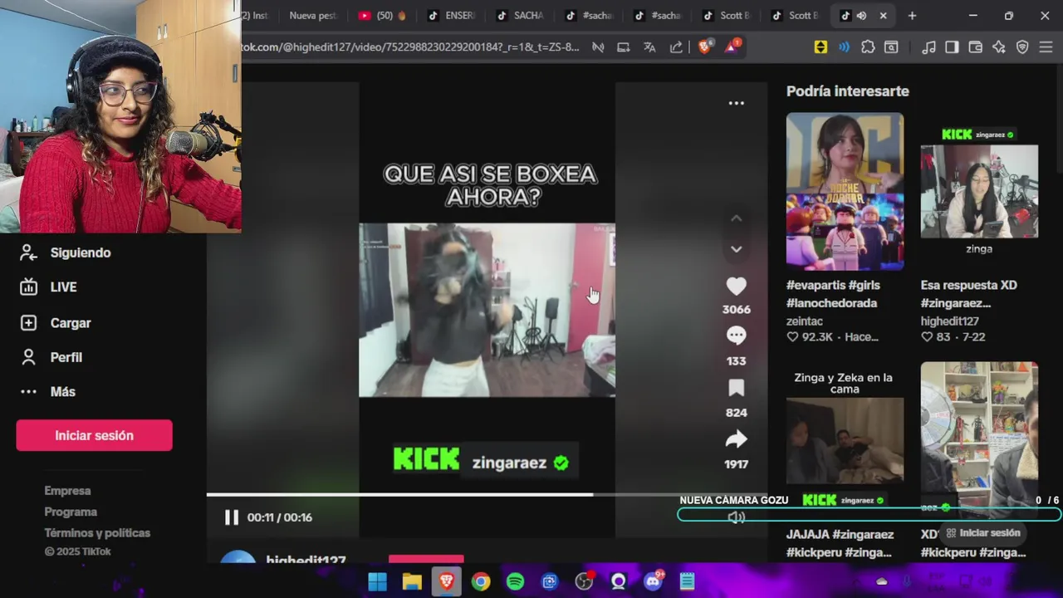Click translate page icon in address bar
The height and width of the screenshot is (598, 1063).
coord(649,47)
